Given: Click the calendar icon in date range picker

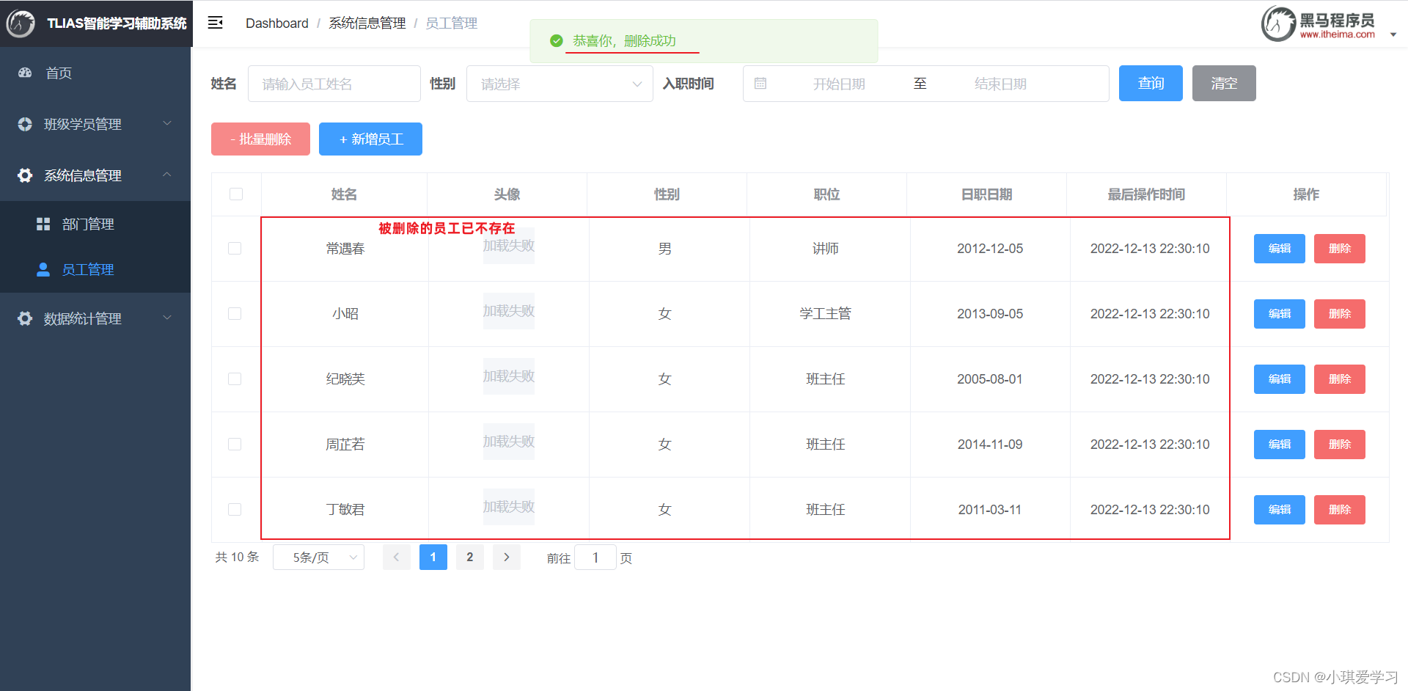Looking at the screenshot, I should coord(760,84).
